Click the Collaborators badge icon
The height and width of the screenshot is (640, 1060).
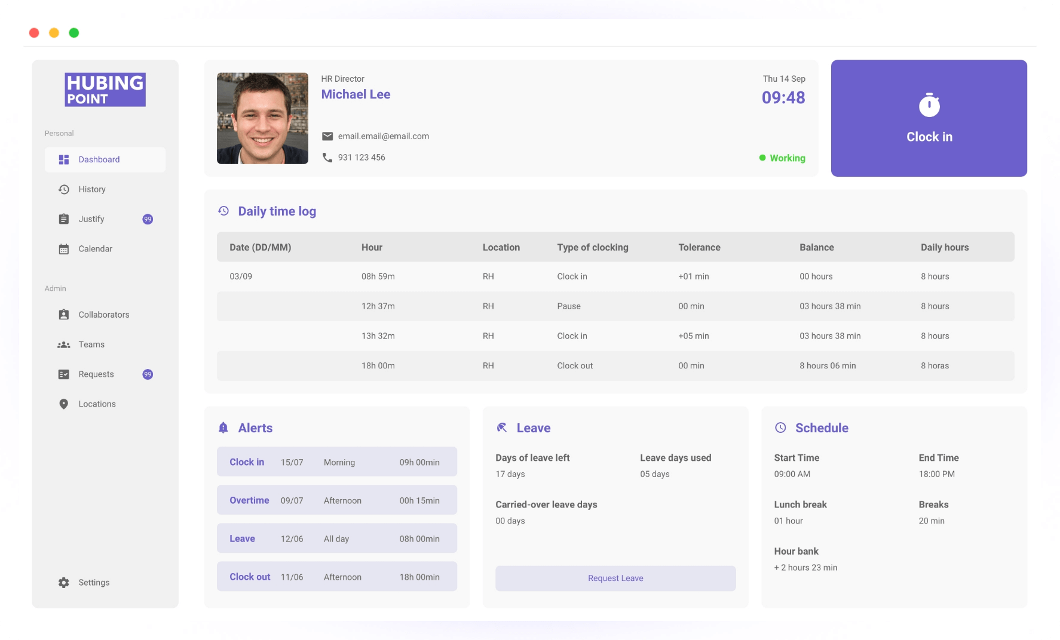point(64,315)
